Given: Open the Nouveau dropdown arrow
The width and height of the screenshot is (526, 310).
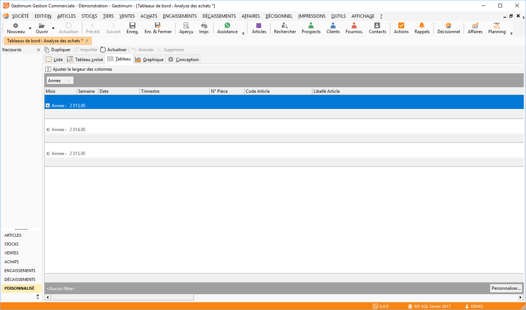Looking at the screenshot, I should tap(30, 28).
